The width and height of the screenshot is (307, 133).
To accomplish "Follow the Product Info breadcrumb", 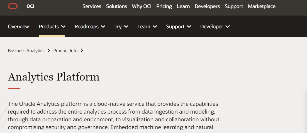I will point(65,51).
